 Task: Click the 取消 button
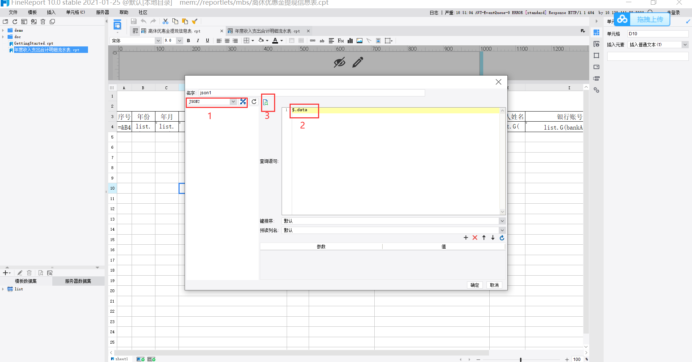pyautogui.click(x=494, y=285)
